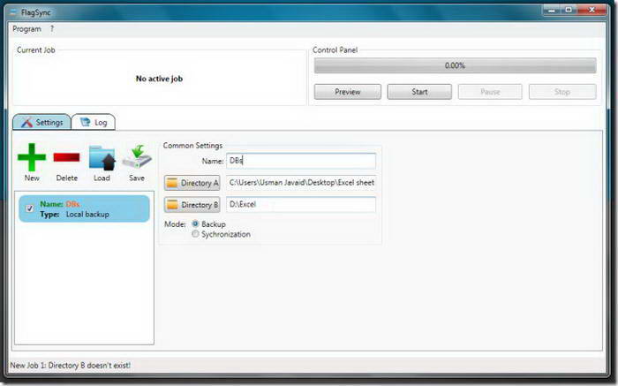The width and height of the screenshot is (618, 386).
Task: Toggle the DBs job checkbox
Action: tap(29, 208)
